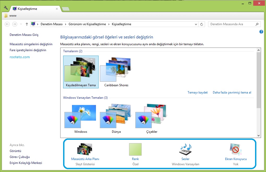This screenshot has height=172, width=266.
Task: Select the Windows default theme
Action: (x=81, y=119)
